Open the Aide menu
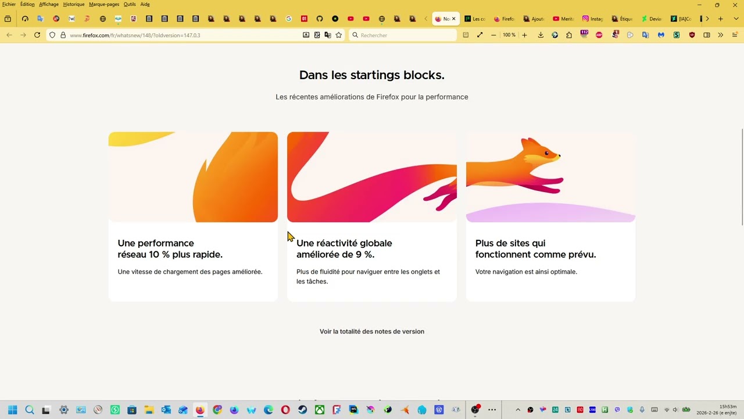 click(x=145, y=4)
